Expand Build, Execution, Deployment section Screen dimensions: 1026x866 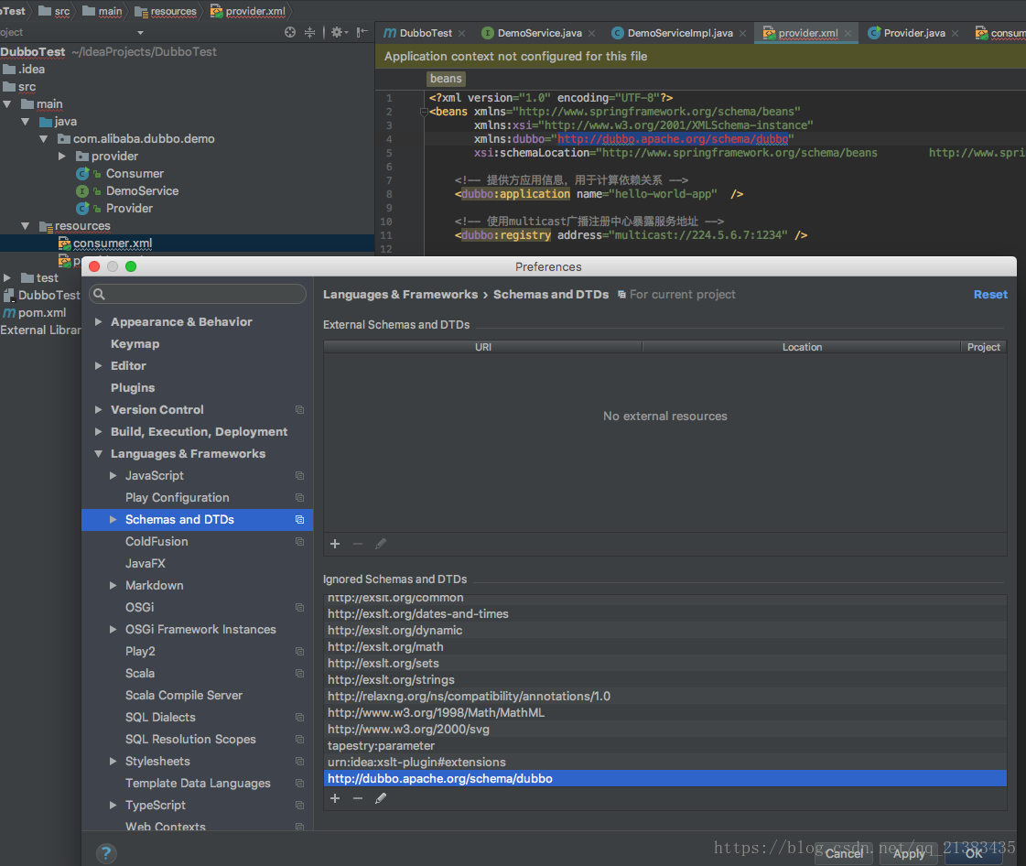point(98,432)
